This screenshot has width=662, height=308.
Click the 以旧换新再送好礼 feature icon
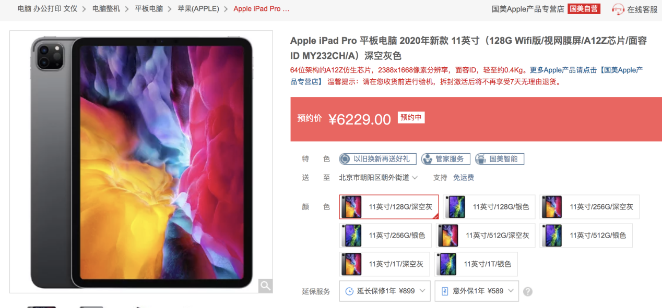click(x=345, y=159)
